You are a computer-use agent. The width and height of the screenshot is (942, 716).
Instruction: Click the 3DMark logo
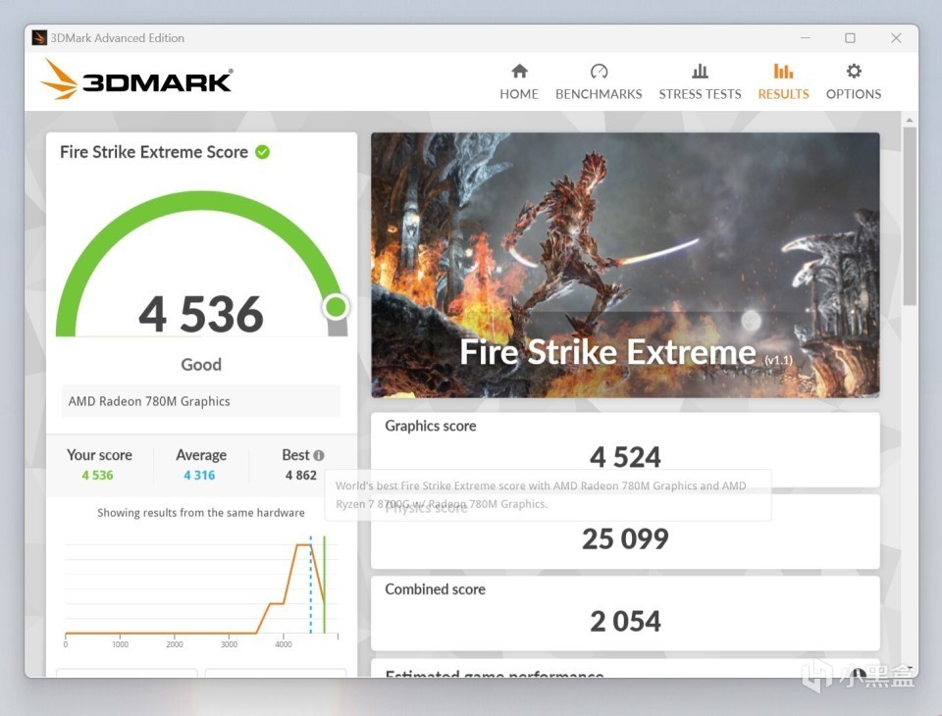click(136, 79)
